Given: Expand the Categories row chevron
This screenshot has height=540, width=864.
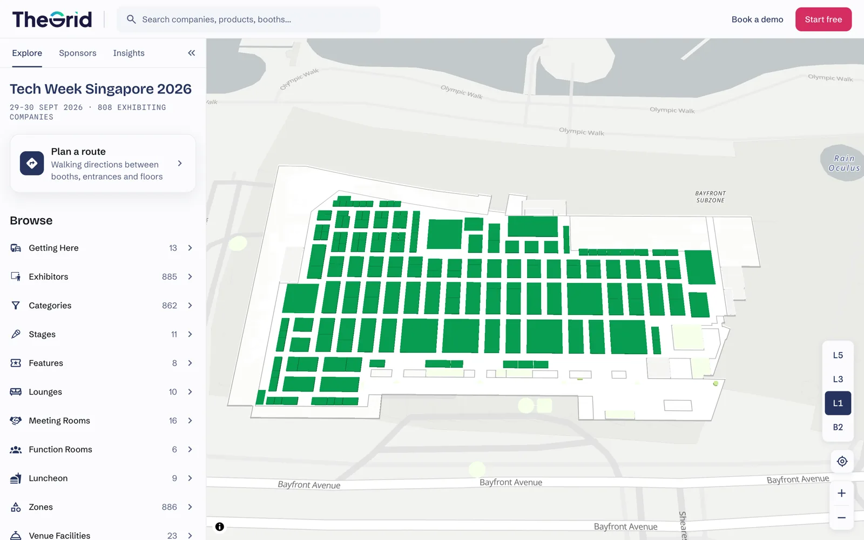Looking at the screenshot, I should pos(190,306).
